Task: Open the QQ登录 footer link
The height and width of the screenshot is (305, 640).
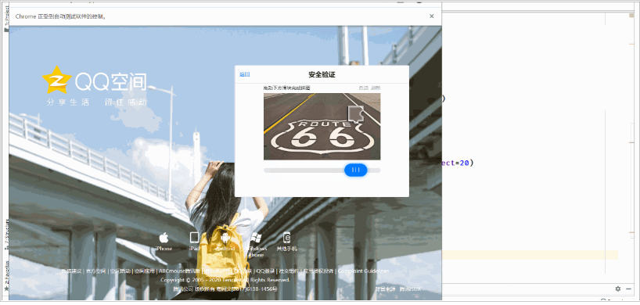Action: pyautogui.click(x=265, y=271)
